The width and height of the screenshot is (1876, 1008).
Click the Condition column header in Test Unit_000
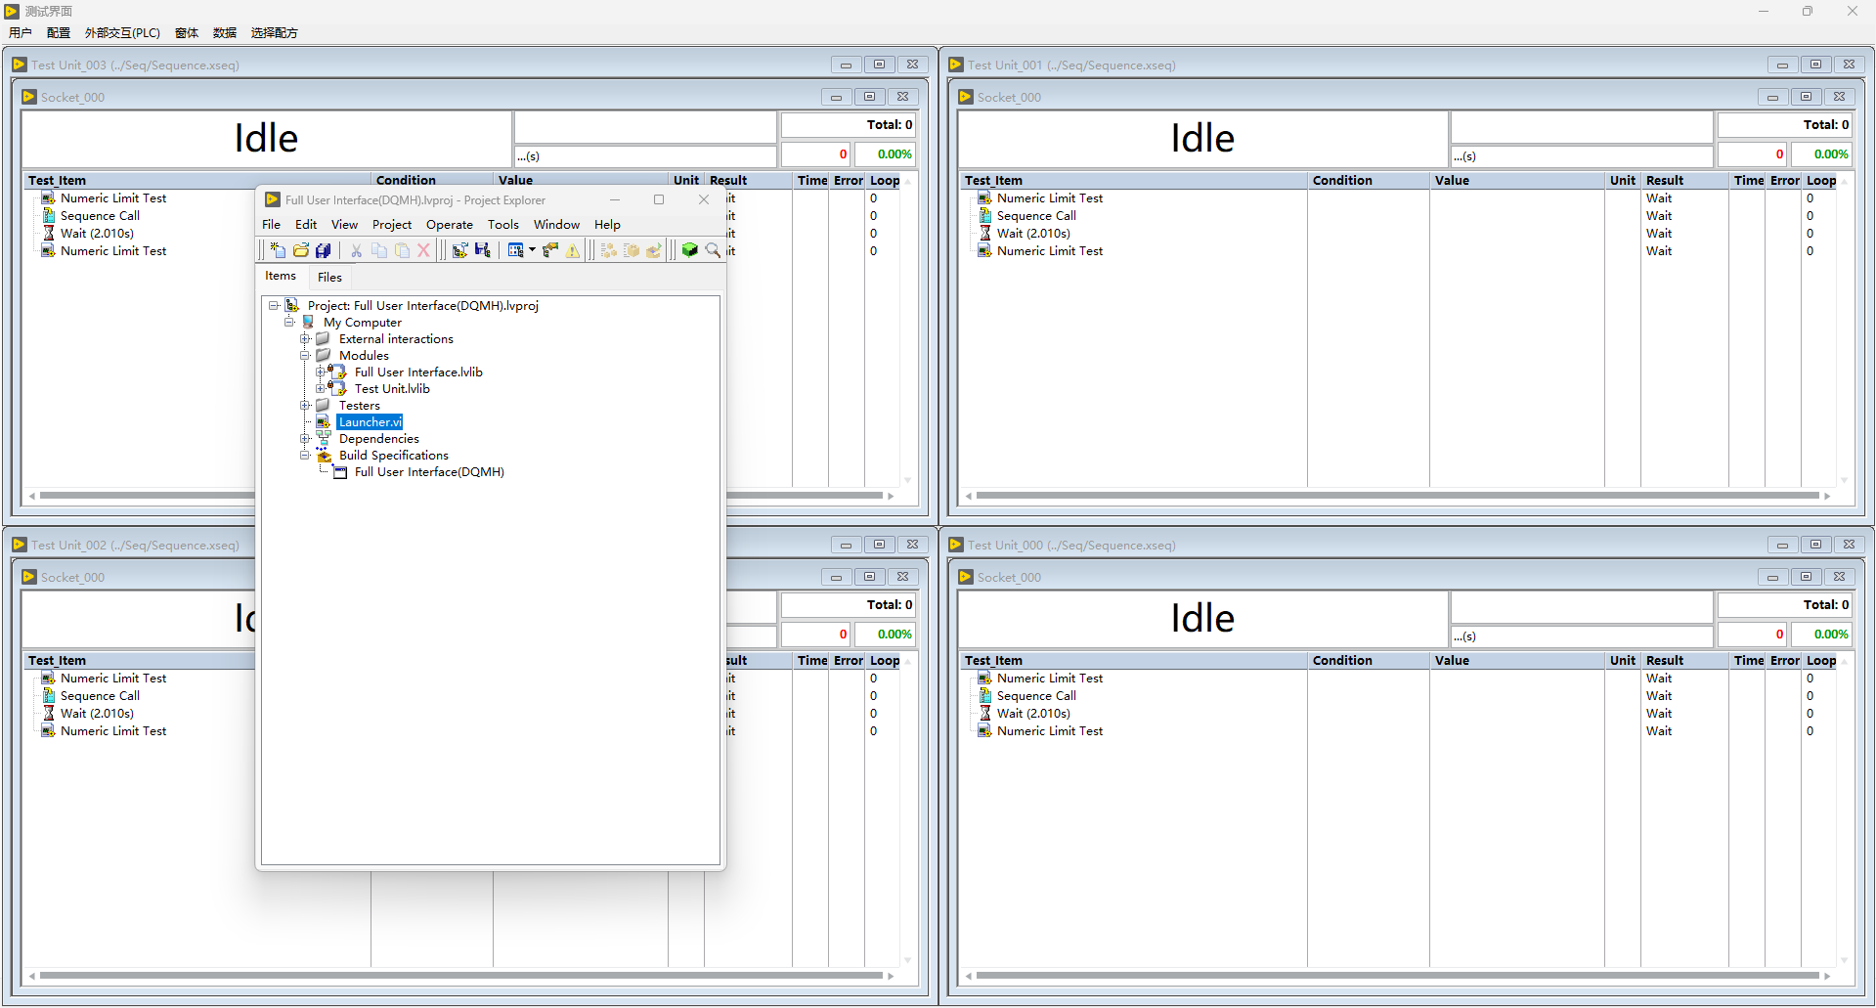point(1342,661)
